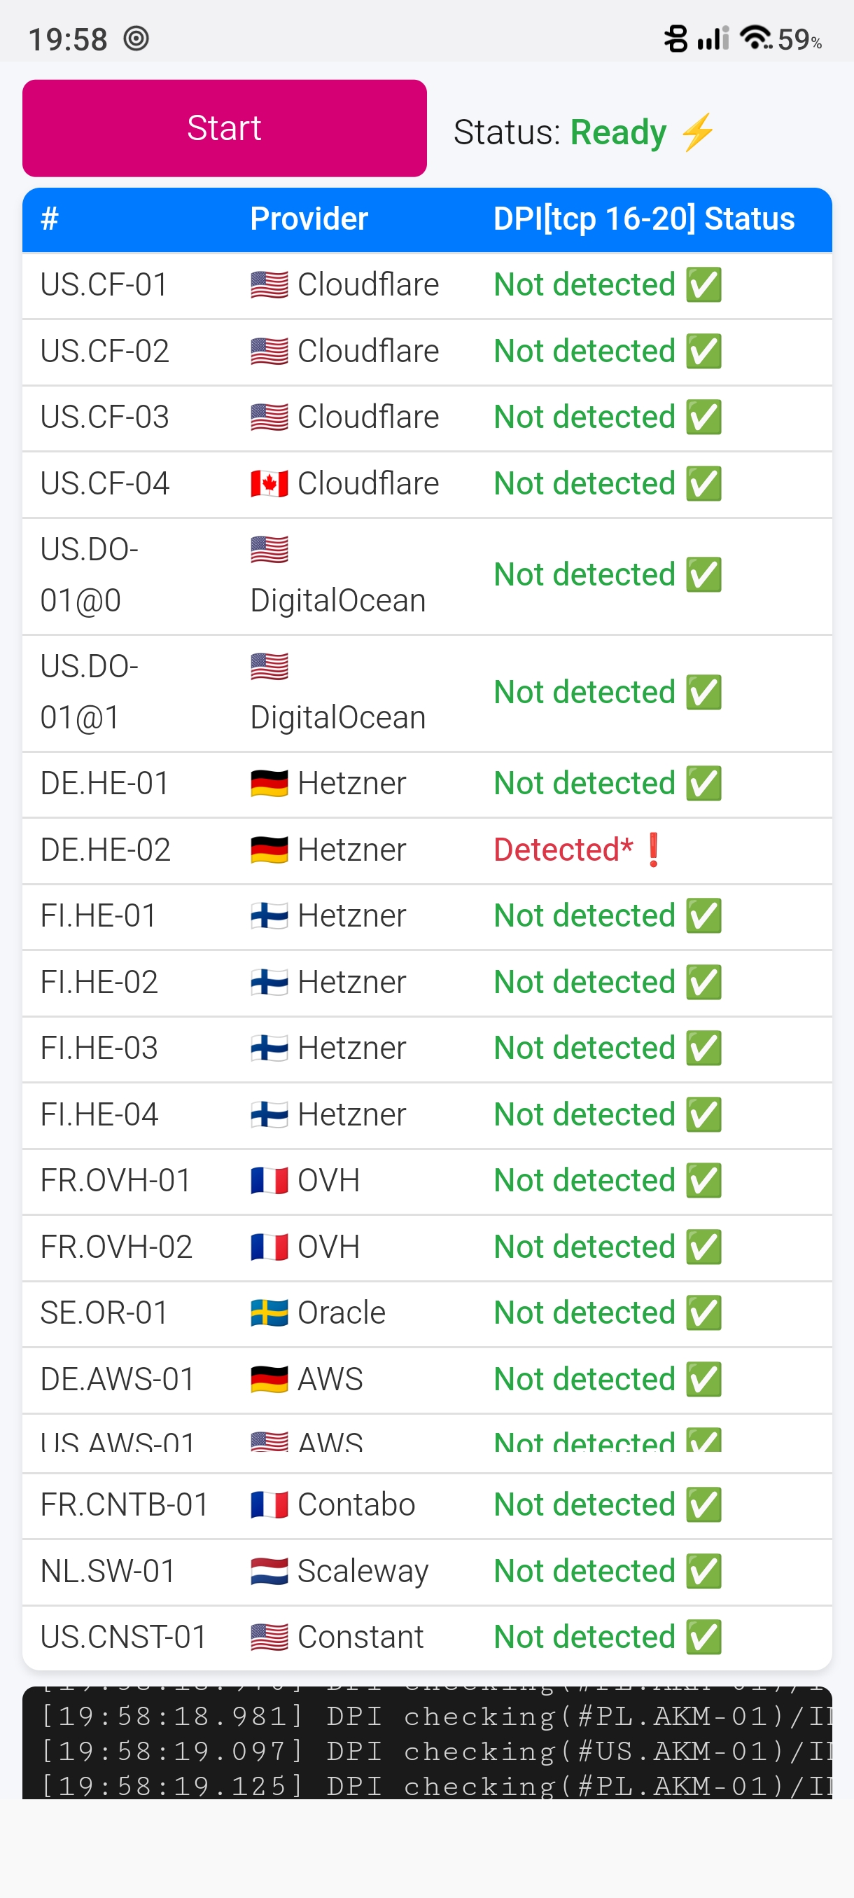The image size is (854, 1898).
Task: Tap the DPI[tcp 16-20] Status column header
Action: point(643,219)
